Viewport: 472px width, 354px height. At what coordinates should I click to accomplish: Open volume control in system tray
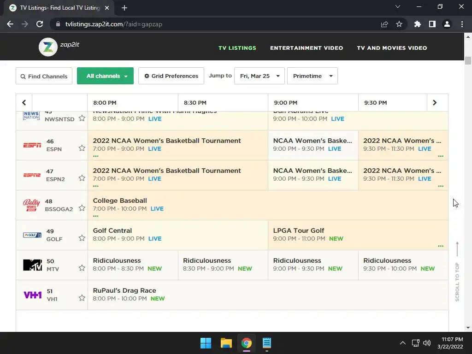(x=426, y=343)
